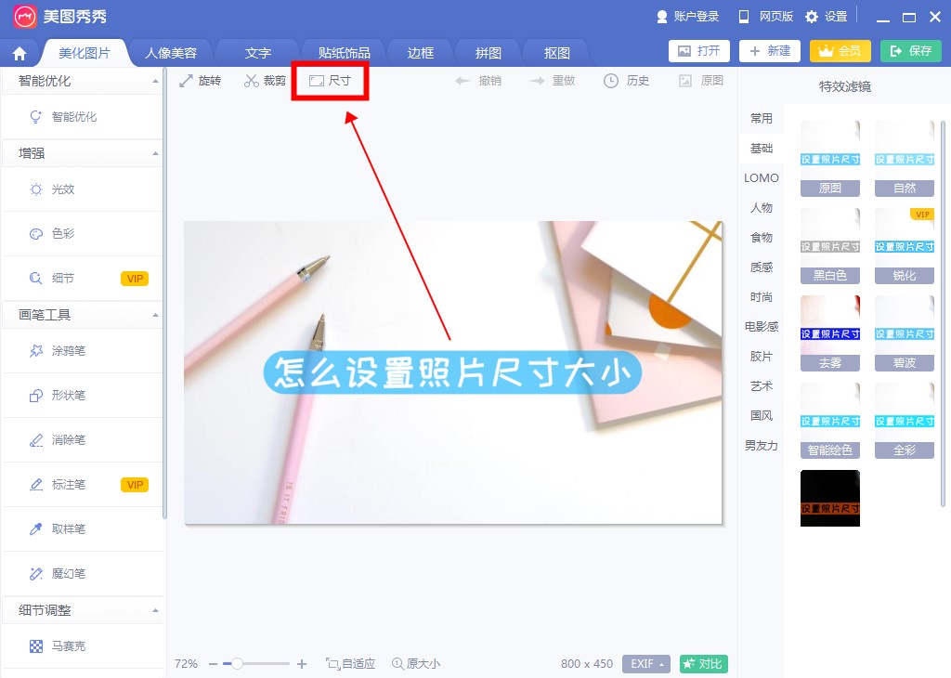Image resolution: width=951 pixels, height=678 pixels.
Task: Collapse the 画笔工具 section
Action: [155, 316]
